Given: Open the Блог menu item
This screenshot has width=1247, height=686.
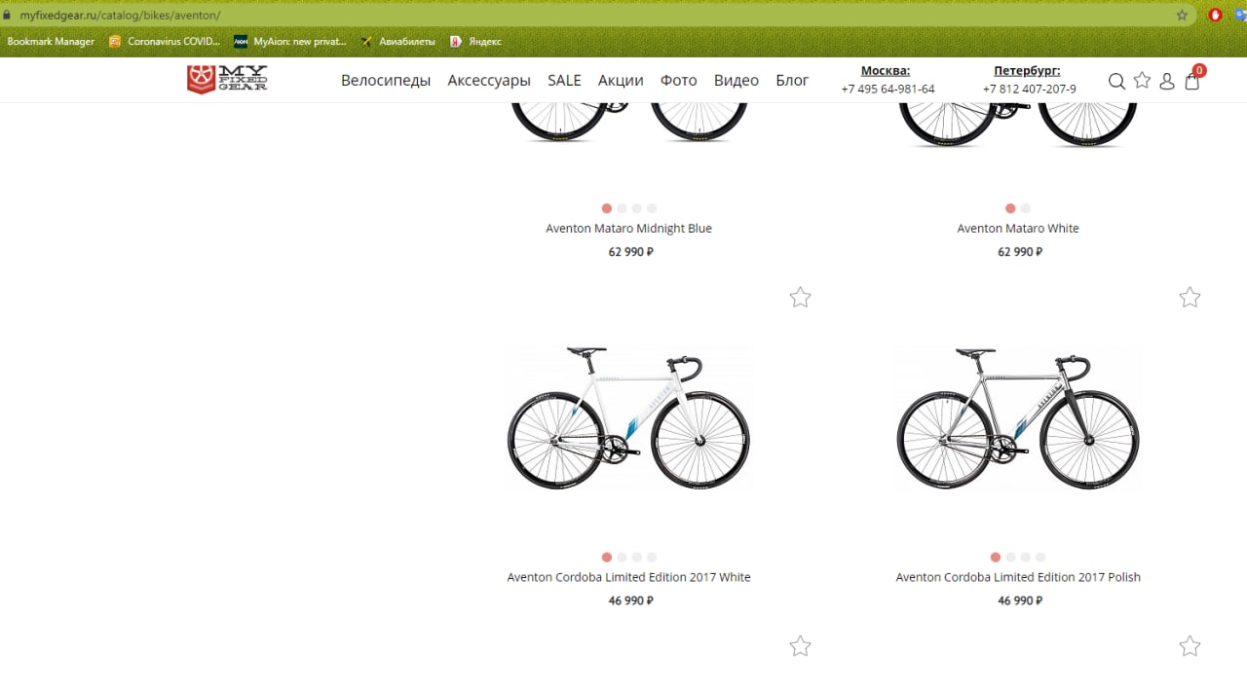Looking at the screenshot, I should (x=792, y=81).
